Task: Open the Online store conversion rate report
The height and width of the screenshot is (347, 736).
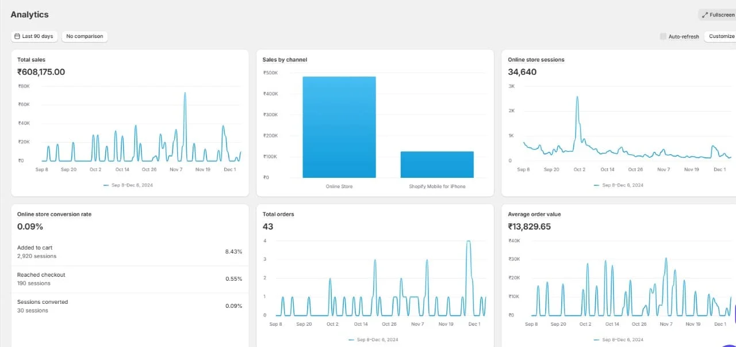Action: pos(54,215)
